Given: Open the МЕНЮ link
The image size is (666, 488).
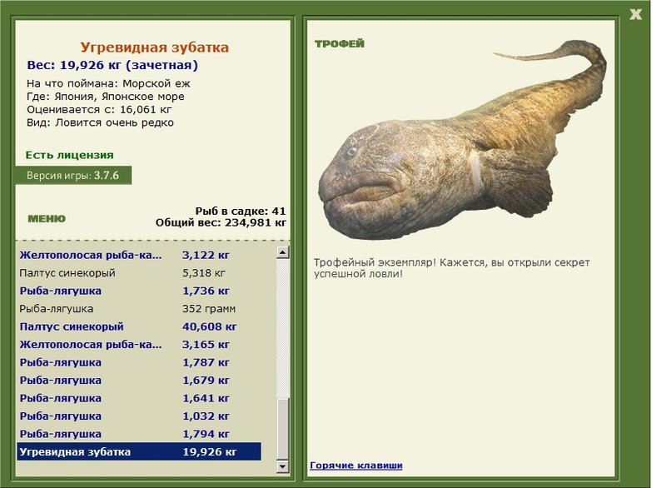Looking at the screenshot, I should [47, 219].
